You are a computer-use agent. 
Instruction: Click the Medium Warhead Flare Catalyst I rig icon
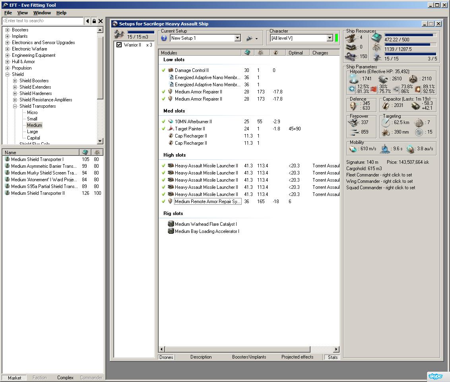pyautogui.click(x=171, y=223)
